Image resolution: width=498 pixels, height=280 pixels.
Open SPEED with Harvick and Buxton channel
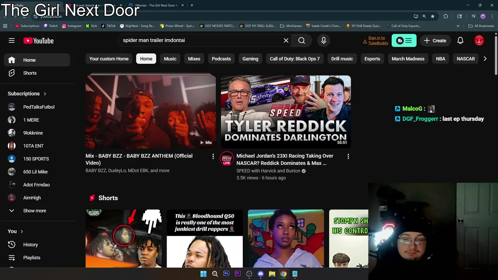click(x=268, y=171)
